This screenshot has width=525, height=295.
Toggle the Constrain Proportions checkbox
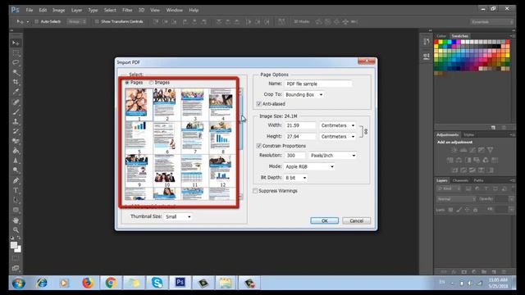click(258, 146)
